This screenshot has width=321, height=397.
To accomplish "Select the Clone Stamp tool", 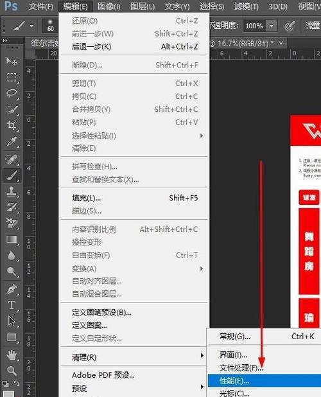I will point(12,191).
